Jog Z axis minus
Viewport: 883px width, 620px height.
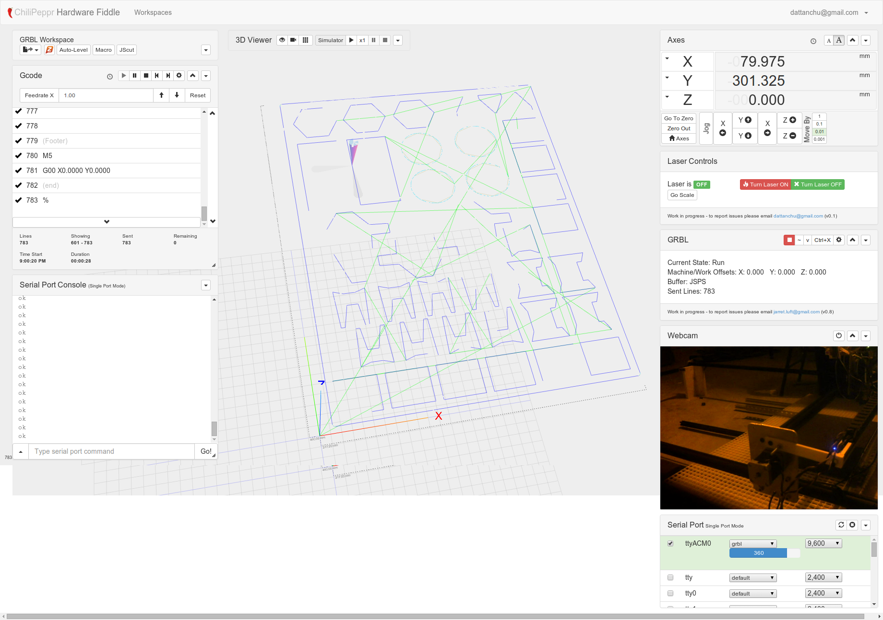tap(789, 136)
